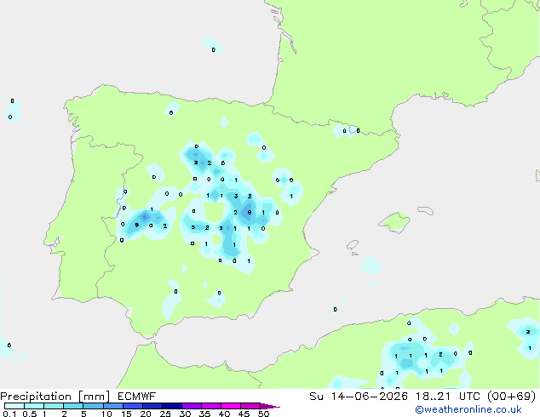Image resolution: width=540 pixels, height=417 pixels.
Task: Choose the 45–50 mm legend swatch
Action: [x=250, y=406]
